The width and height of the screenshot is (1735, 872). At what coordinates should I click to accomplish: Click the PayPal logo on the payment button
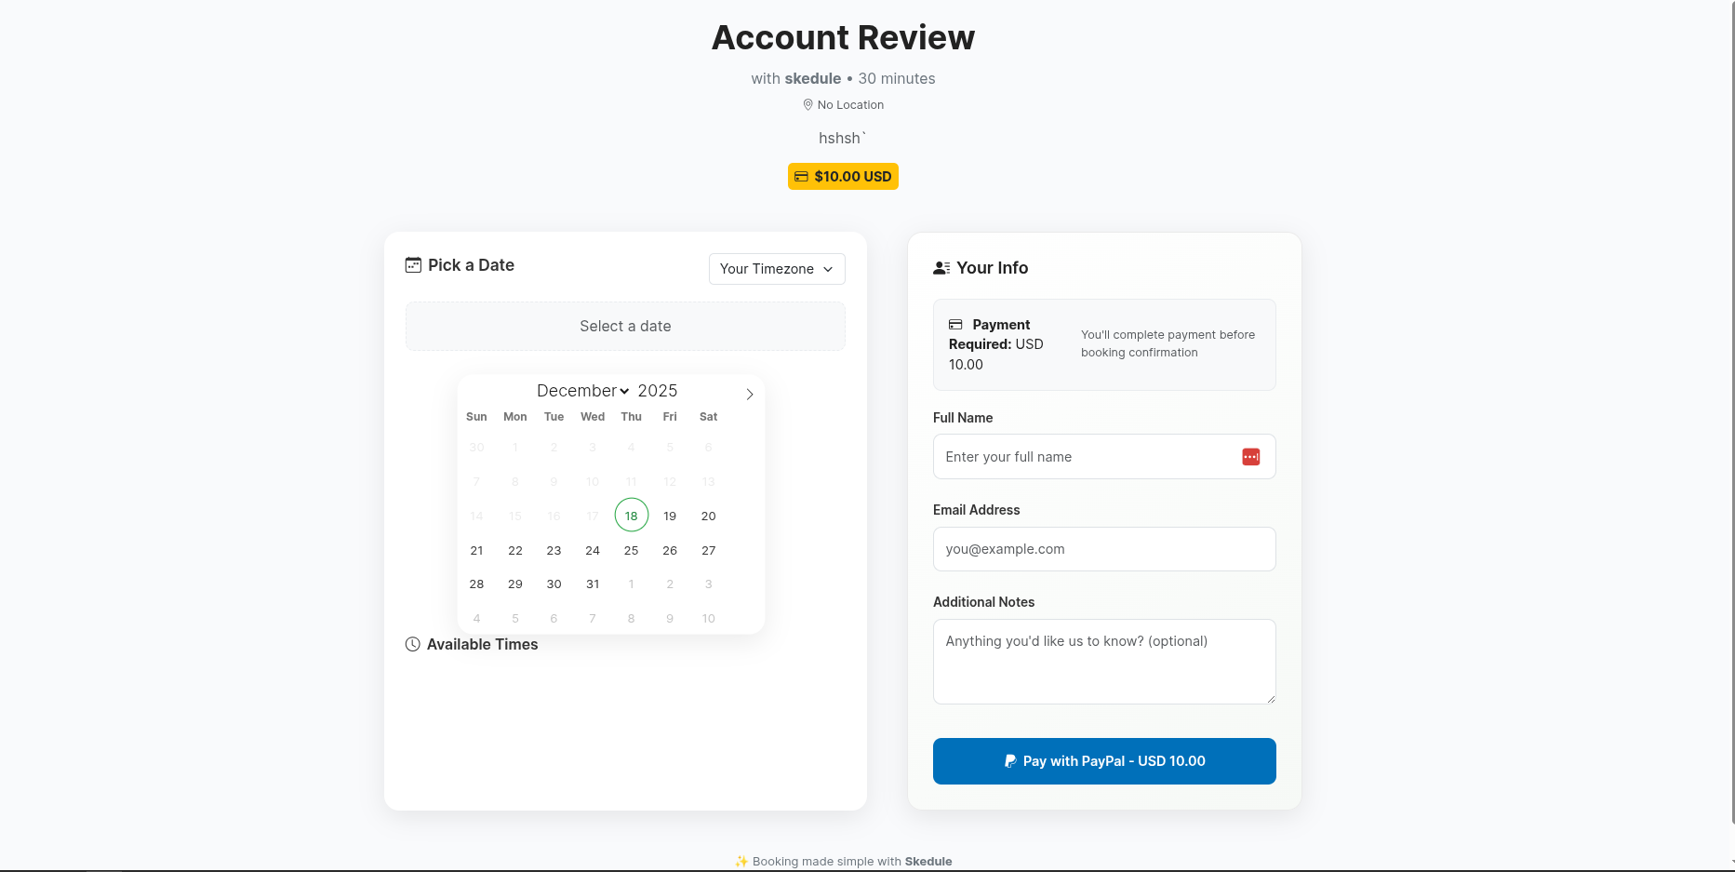1009,760
